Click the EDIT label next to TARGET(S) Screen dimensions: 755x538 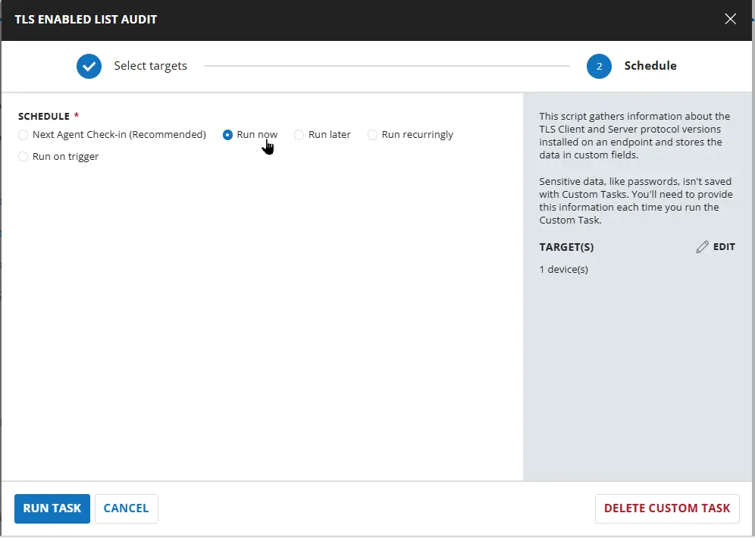(724, 247)
